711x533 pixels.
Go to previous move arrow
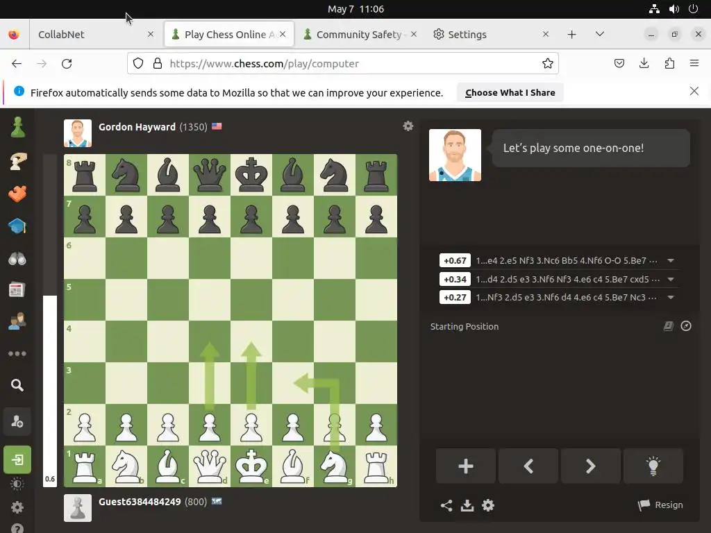click(528, 466)
